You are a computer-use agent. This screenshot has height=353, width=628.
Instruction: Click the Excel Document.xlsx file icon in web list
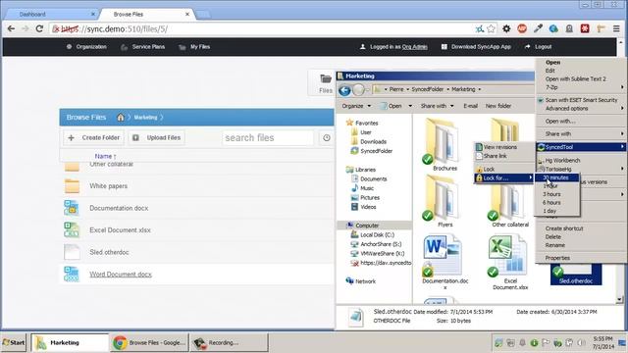tap(72, 230)
